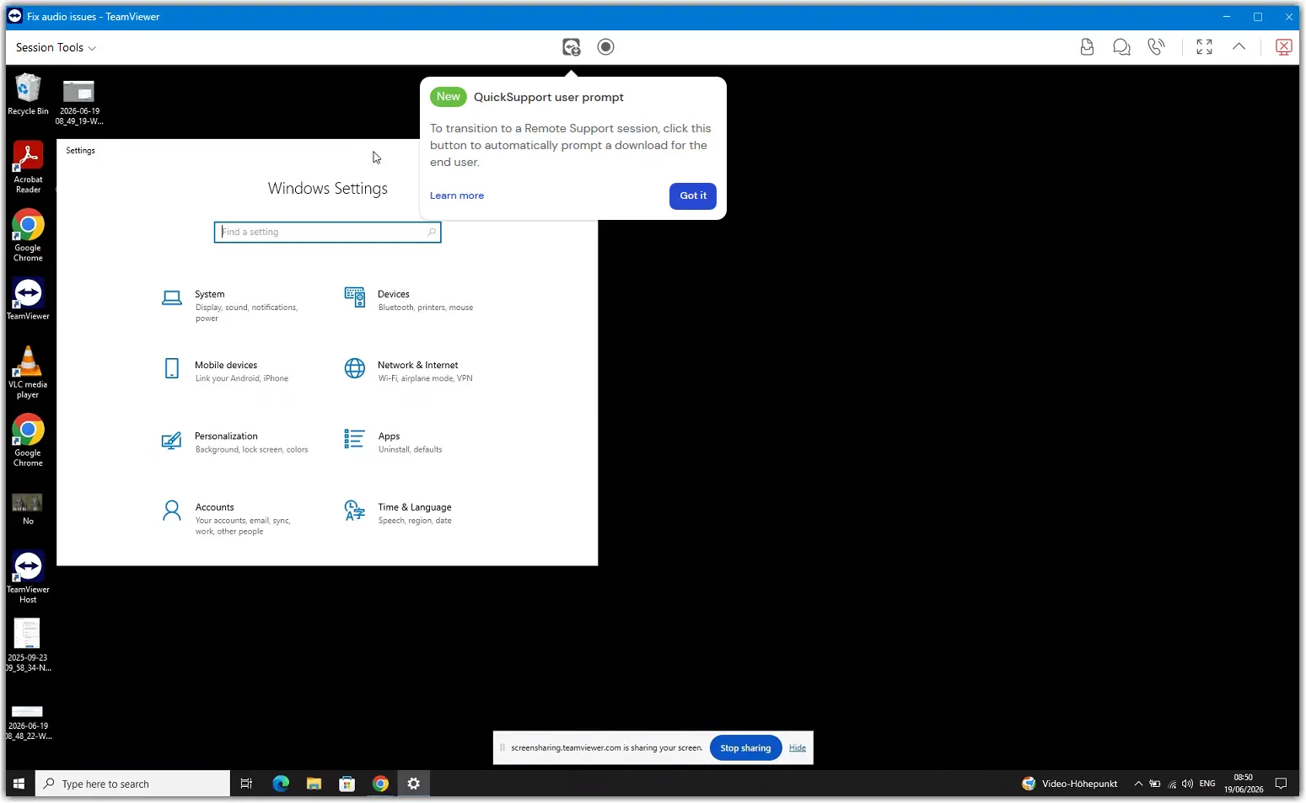Viewport: 1306px width, 803px height.
Task: Select the Recycle Bin desktop icon
Action: point(28,94)
